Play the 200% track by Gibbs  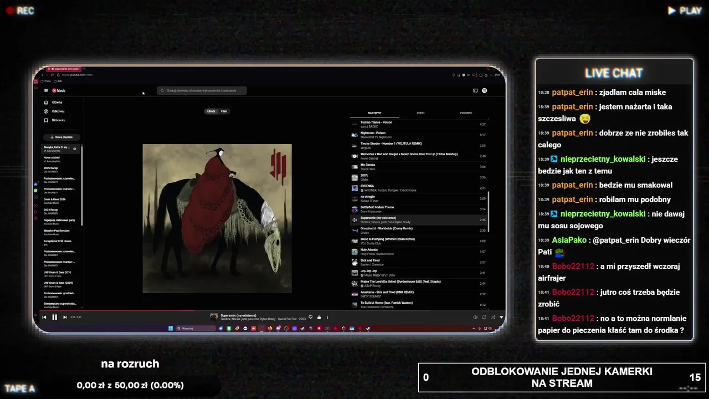(420, 177)
